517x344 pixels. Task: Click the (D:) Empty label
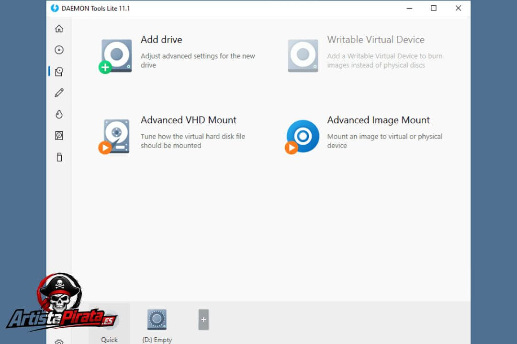click(x=157, y=340)
